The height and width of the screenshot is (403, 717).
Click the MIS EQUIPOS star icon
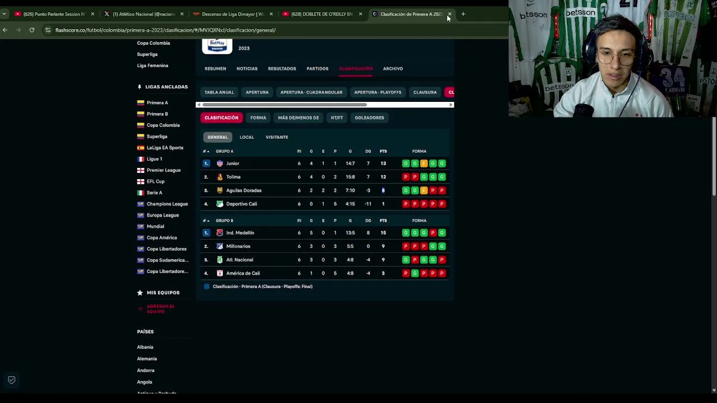[x=140, y=293]
